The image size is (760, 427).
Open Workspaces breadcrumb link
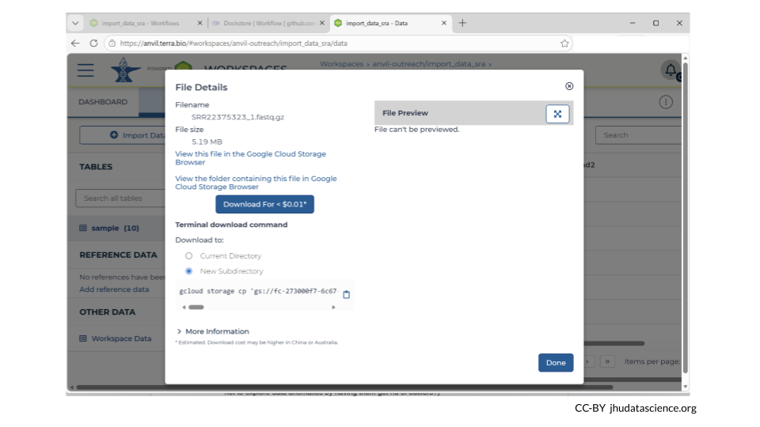(x=341, y=64)
